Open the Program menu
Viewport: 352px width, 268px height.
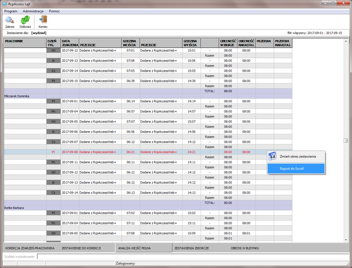click(x=11, y=11)
